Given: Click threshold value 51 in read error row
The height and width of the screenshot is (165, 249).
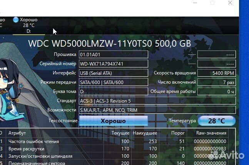Looking at the screenshot, I should [x=182, y=141].
